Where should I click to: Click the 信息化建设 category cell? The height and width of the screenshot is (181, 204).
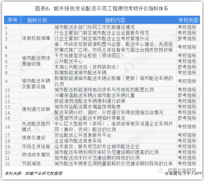point(33,138)
